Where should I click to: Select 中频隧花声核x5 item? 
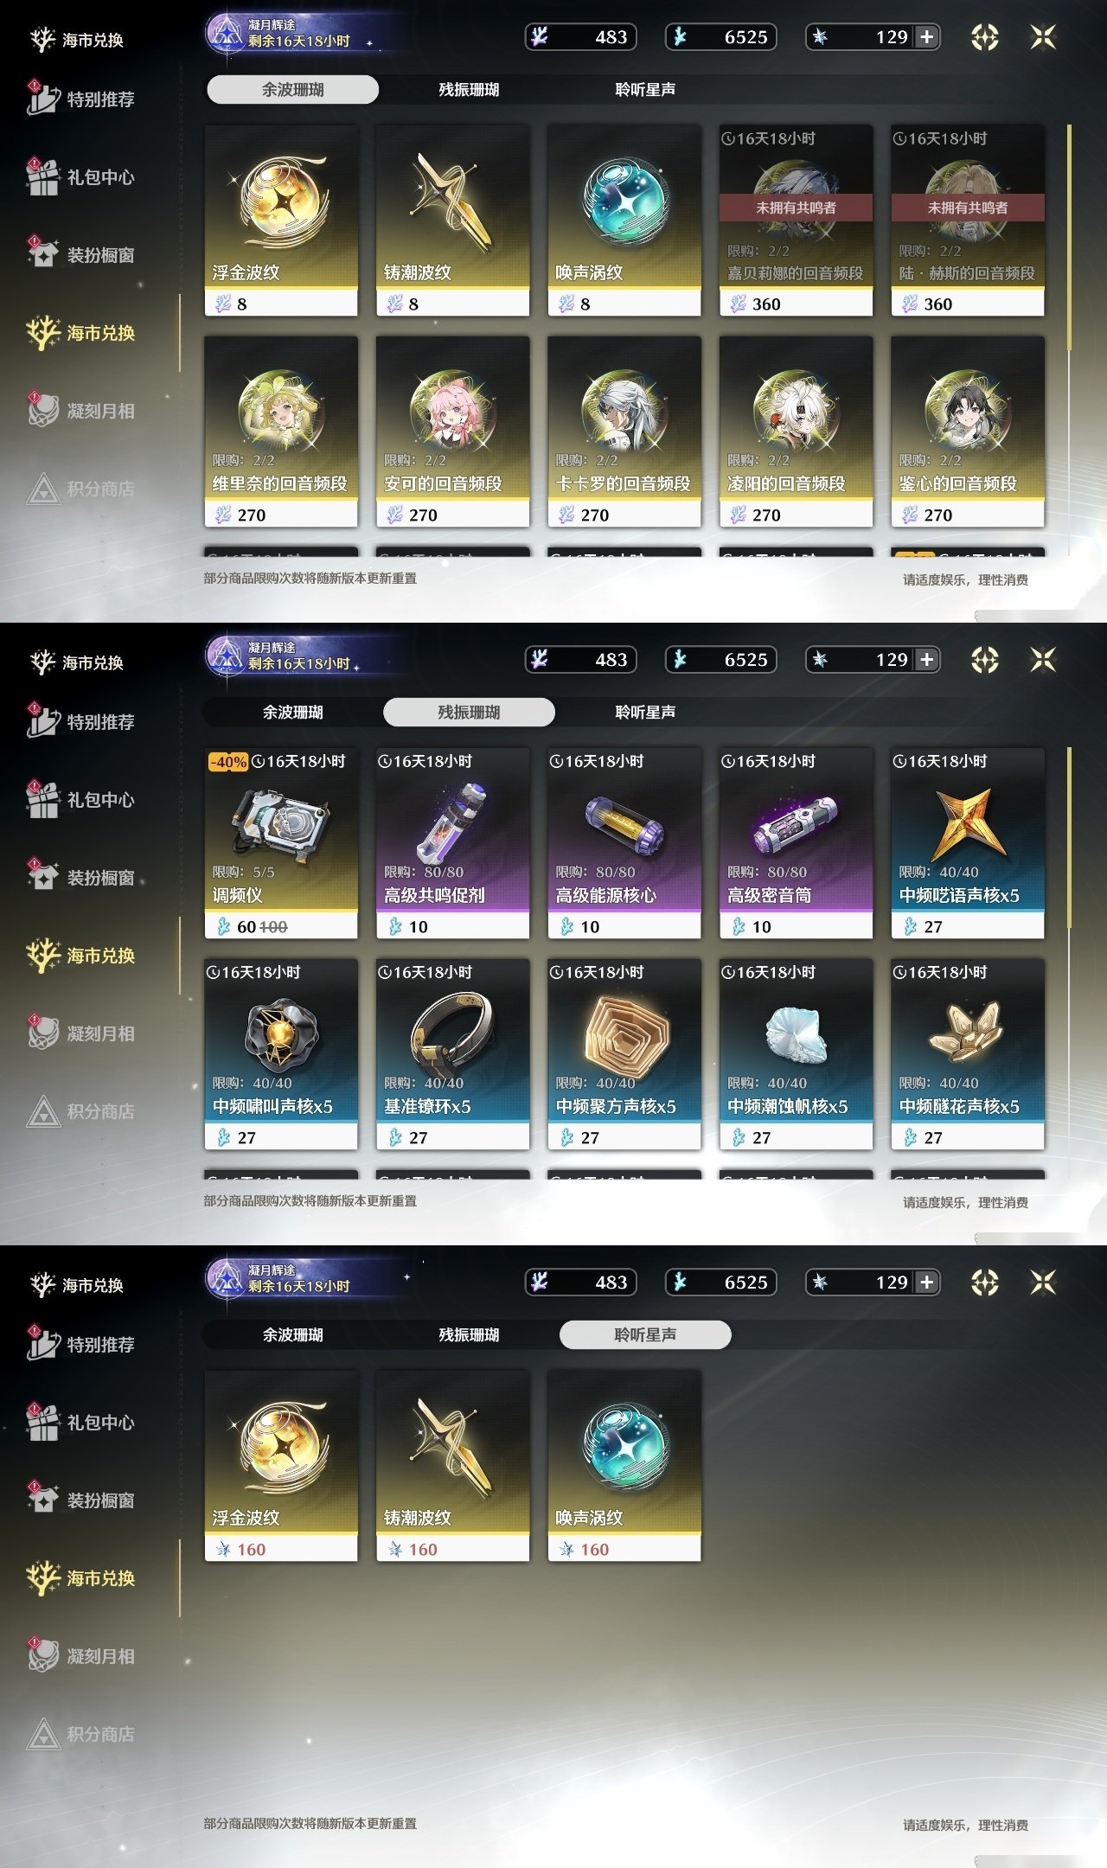coord(968,1054)
